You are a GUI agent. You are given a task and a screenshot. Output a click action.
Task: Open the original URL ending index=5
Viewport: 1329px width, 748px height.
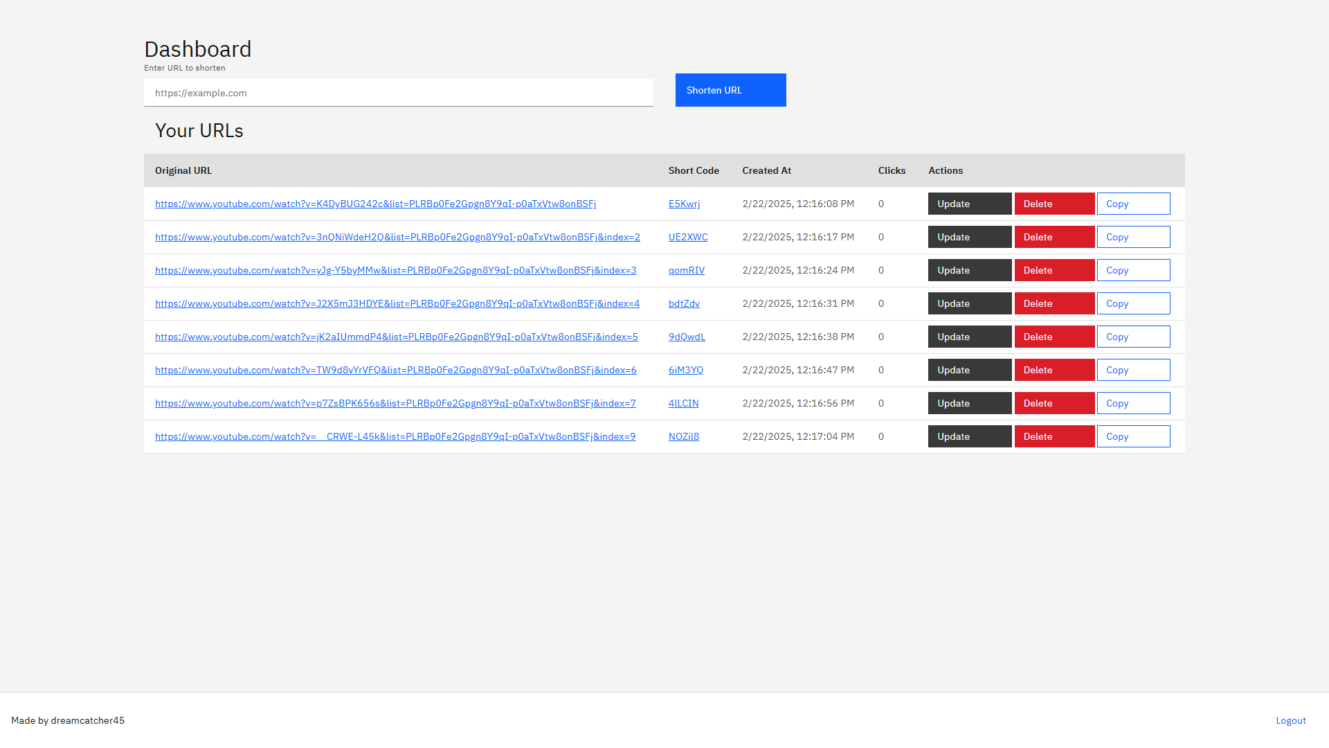[397, 337]
